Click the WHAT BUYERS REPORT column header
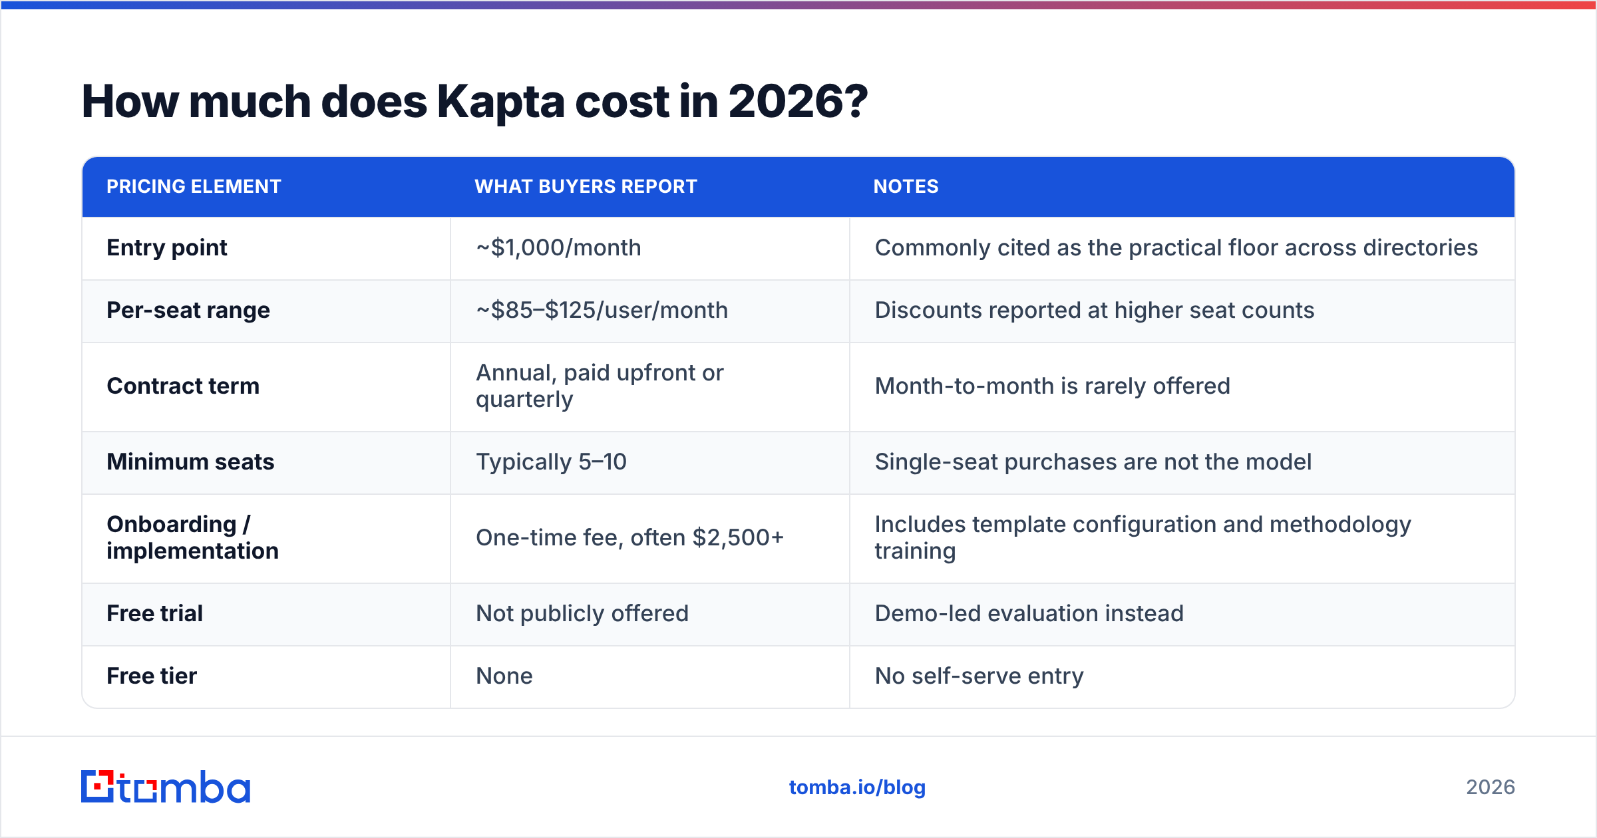Screen dimensions: 1597x838 [x=586, y=186]
